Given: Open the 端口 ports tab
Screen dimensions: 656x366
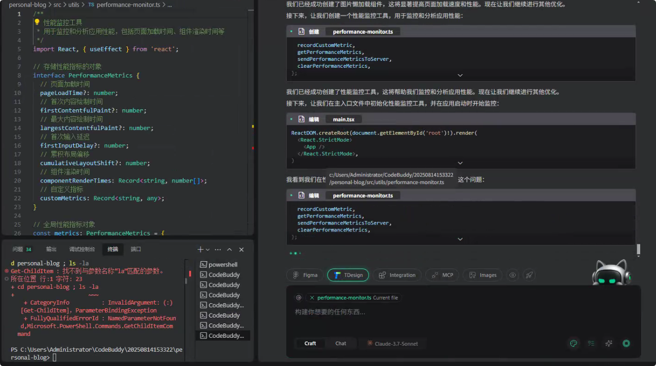Looking at the screenshot, I should pyautogui.click(x=136, y=249).
